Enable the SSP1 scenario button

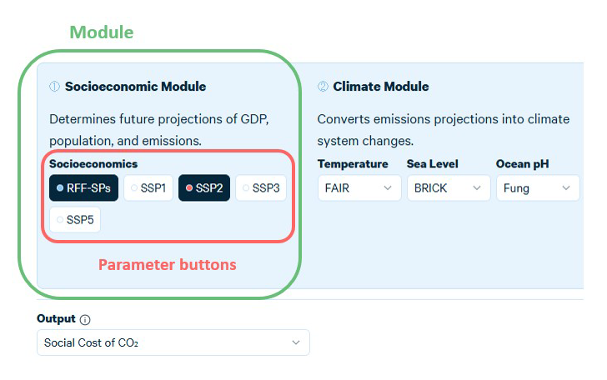click(148, 188)
